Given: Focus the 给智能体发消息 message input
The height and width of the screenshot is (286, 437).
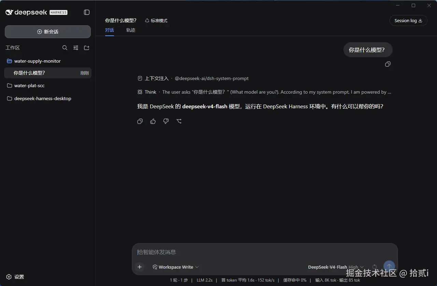Looking at the screenshot, I should tap(265, 252).
